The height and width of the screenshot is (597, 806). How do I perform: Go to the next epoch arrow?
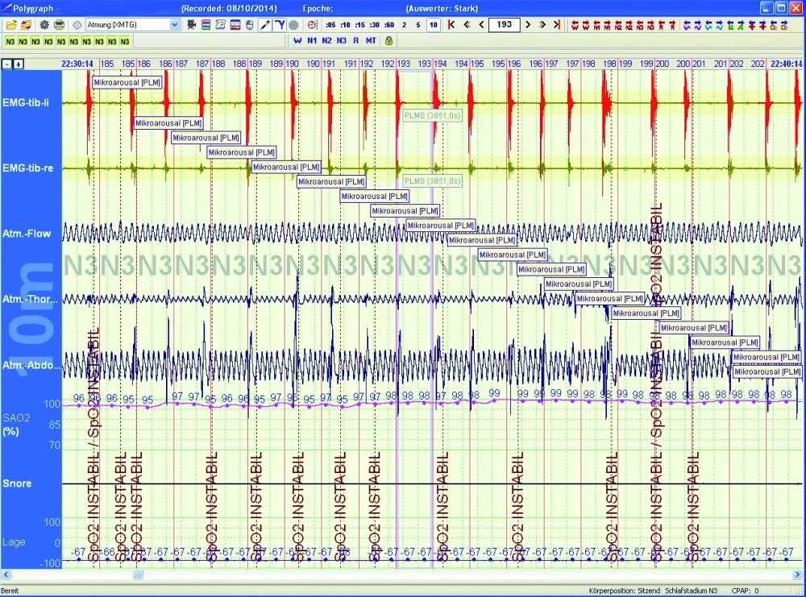click(x=529, y=25)
